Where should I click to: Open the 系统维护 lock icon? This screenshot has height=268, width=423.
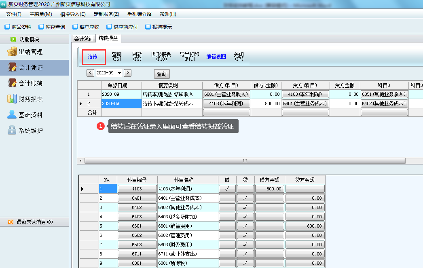pyautogui.click(x=12, y=131)
